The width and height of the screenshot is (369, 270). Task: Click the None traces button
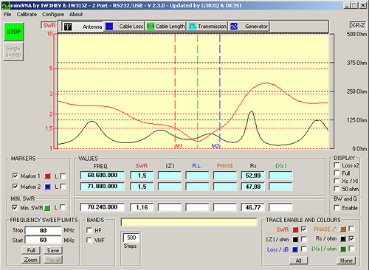tap(346, 260)
